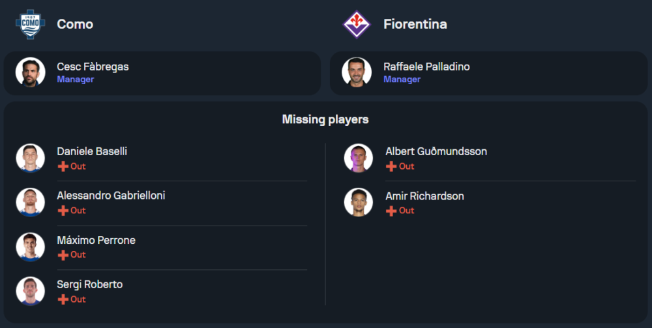Open the Como team name link
The width and height of the screenshot is (652, 328).
point(75,24)
